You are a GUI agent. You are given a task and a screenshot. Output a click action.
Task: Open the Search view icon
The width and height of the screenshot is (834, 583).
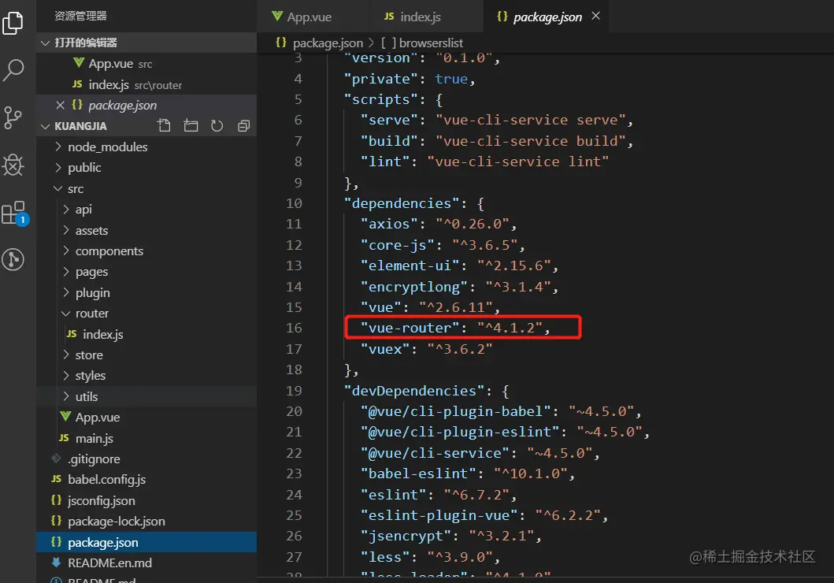coord(13,69)
